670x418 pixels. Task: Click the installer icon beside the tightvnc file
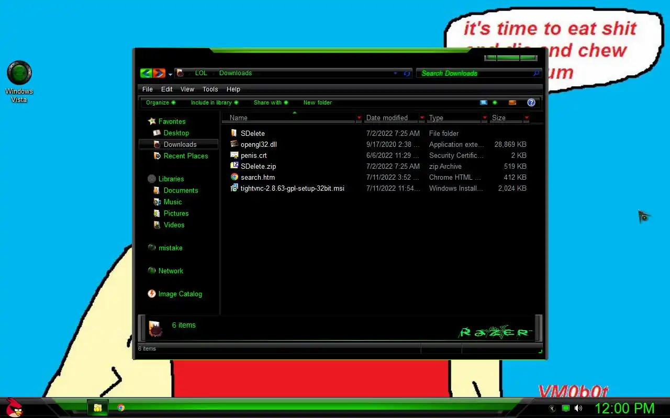(x=234, y=188)
